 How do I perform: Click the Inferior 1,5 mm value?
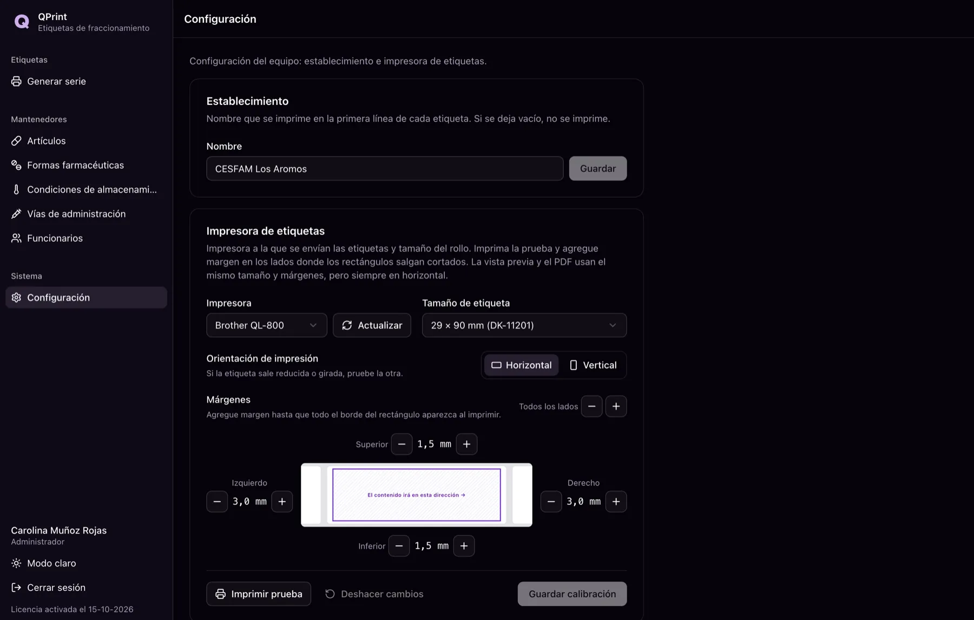(431, 546)
